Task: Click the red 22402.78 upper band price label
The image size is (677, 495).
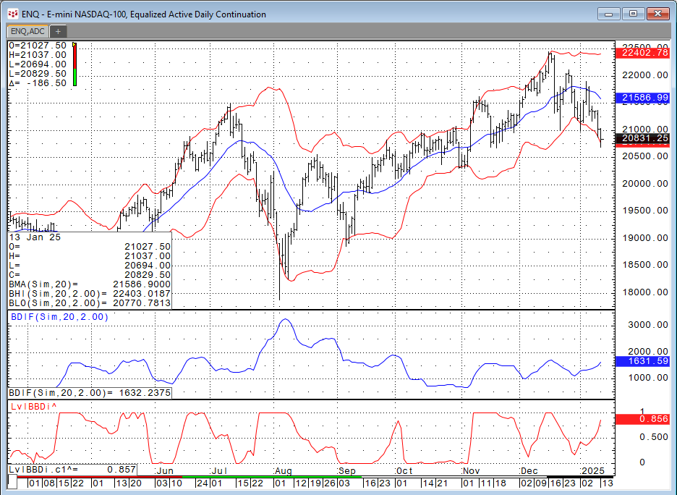Action: tap(643, 53)
